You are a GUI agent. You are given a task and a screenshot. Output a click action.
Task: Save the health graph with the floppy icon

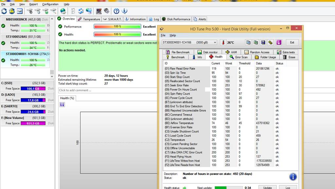click(x=62, y=105)
